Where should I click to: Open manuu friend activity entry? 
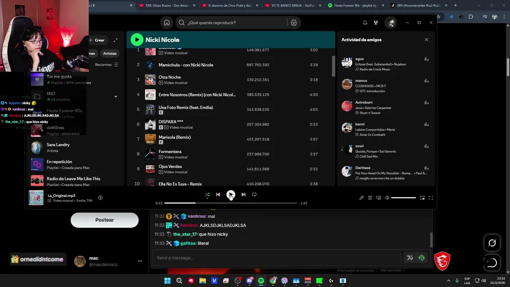pyautogui.click(x=385, y=86)
